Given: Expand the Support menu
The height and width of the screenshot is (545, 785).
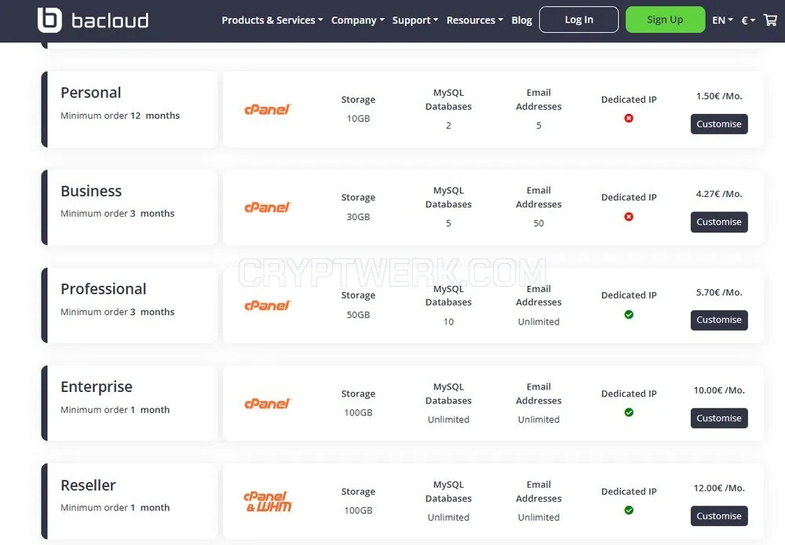Looking at the screenshot, I should click(415, 20).
